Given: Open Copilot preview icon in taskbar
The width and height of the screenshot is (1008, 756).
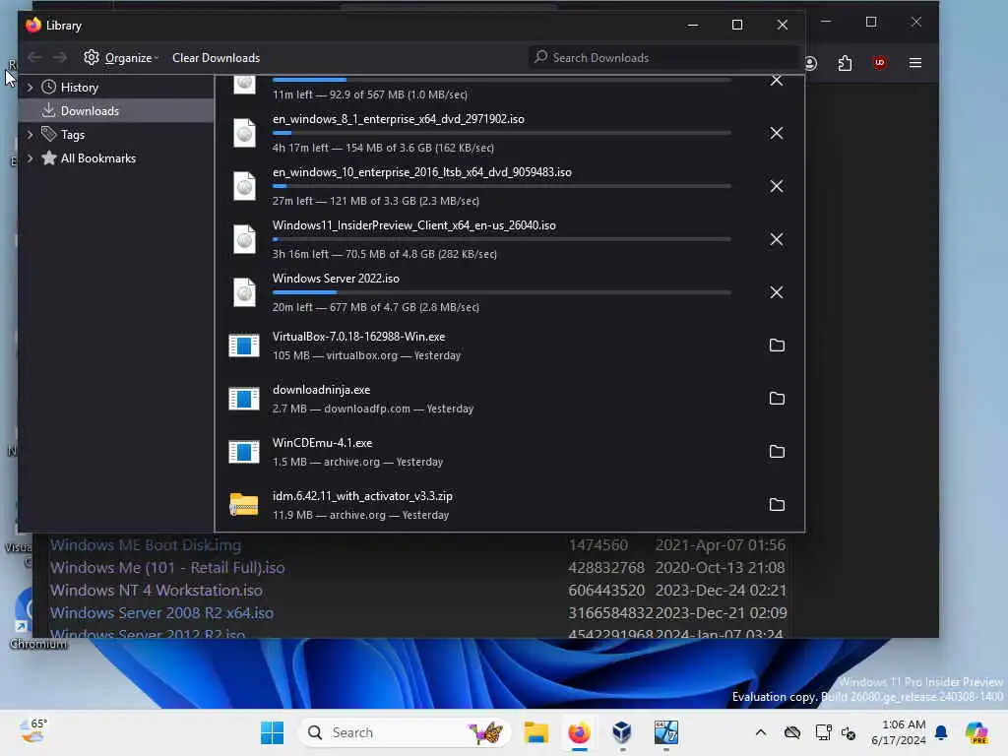Looking at the screenshot, I should point(977,732).
